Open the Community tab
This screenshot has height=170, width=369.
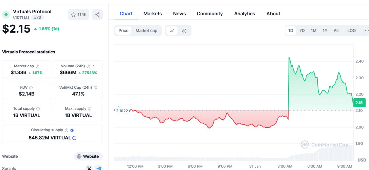[210, 14]
